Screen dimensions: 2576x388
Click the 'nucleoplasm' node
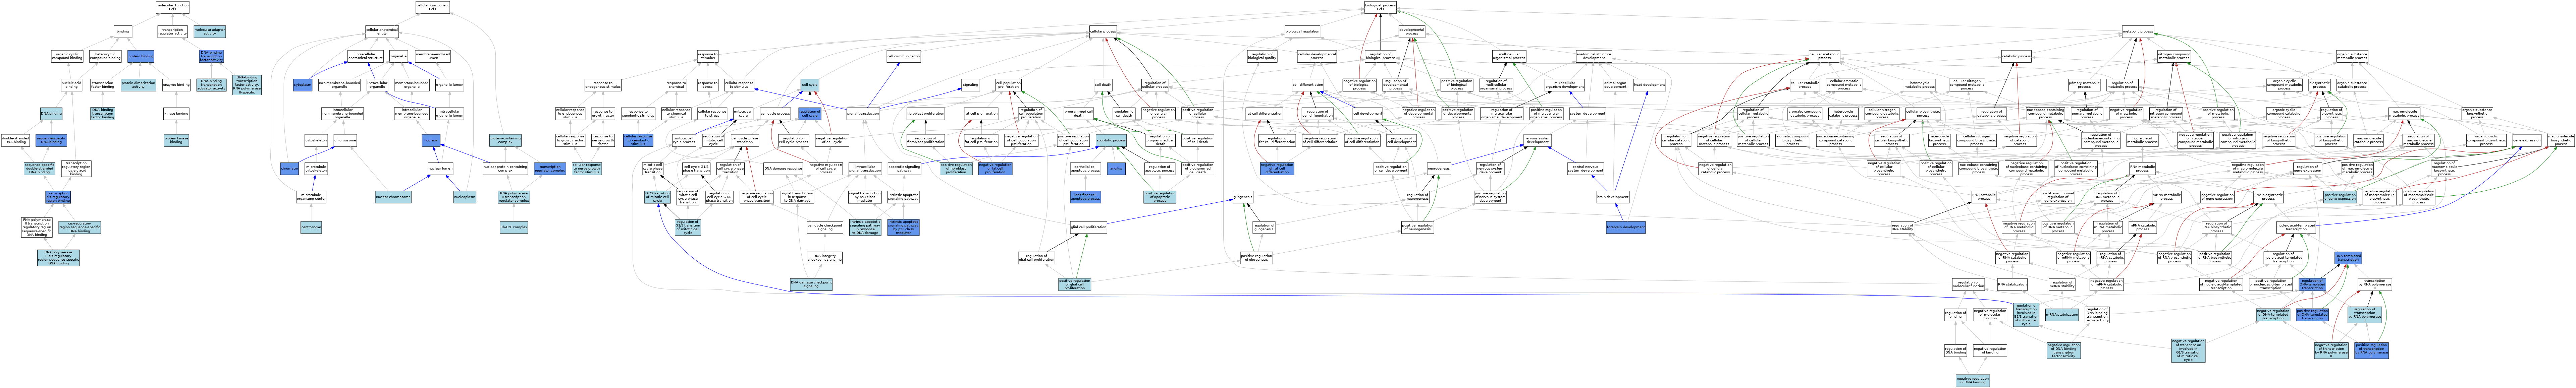pos(465,197)
